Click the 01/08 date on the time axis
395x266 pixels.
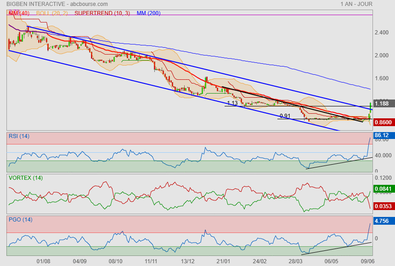43,260
